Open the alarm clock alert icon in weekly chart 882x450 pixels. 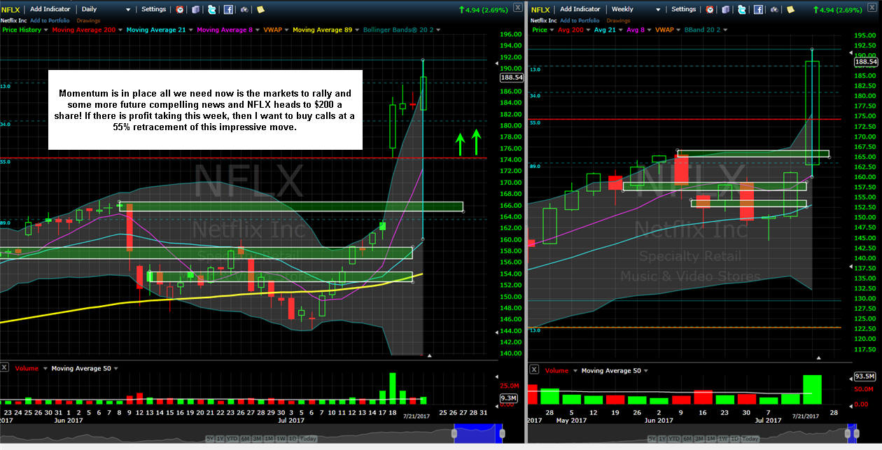710,10
